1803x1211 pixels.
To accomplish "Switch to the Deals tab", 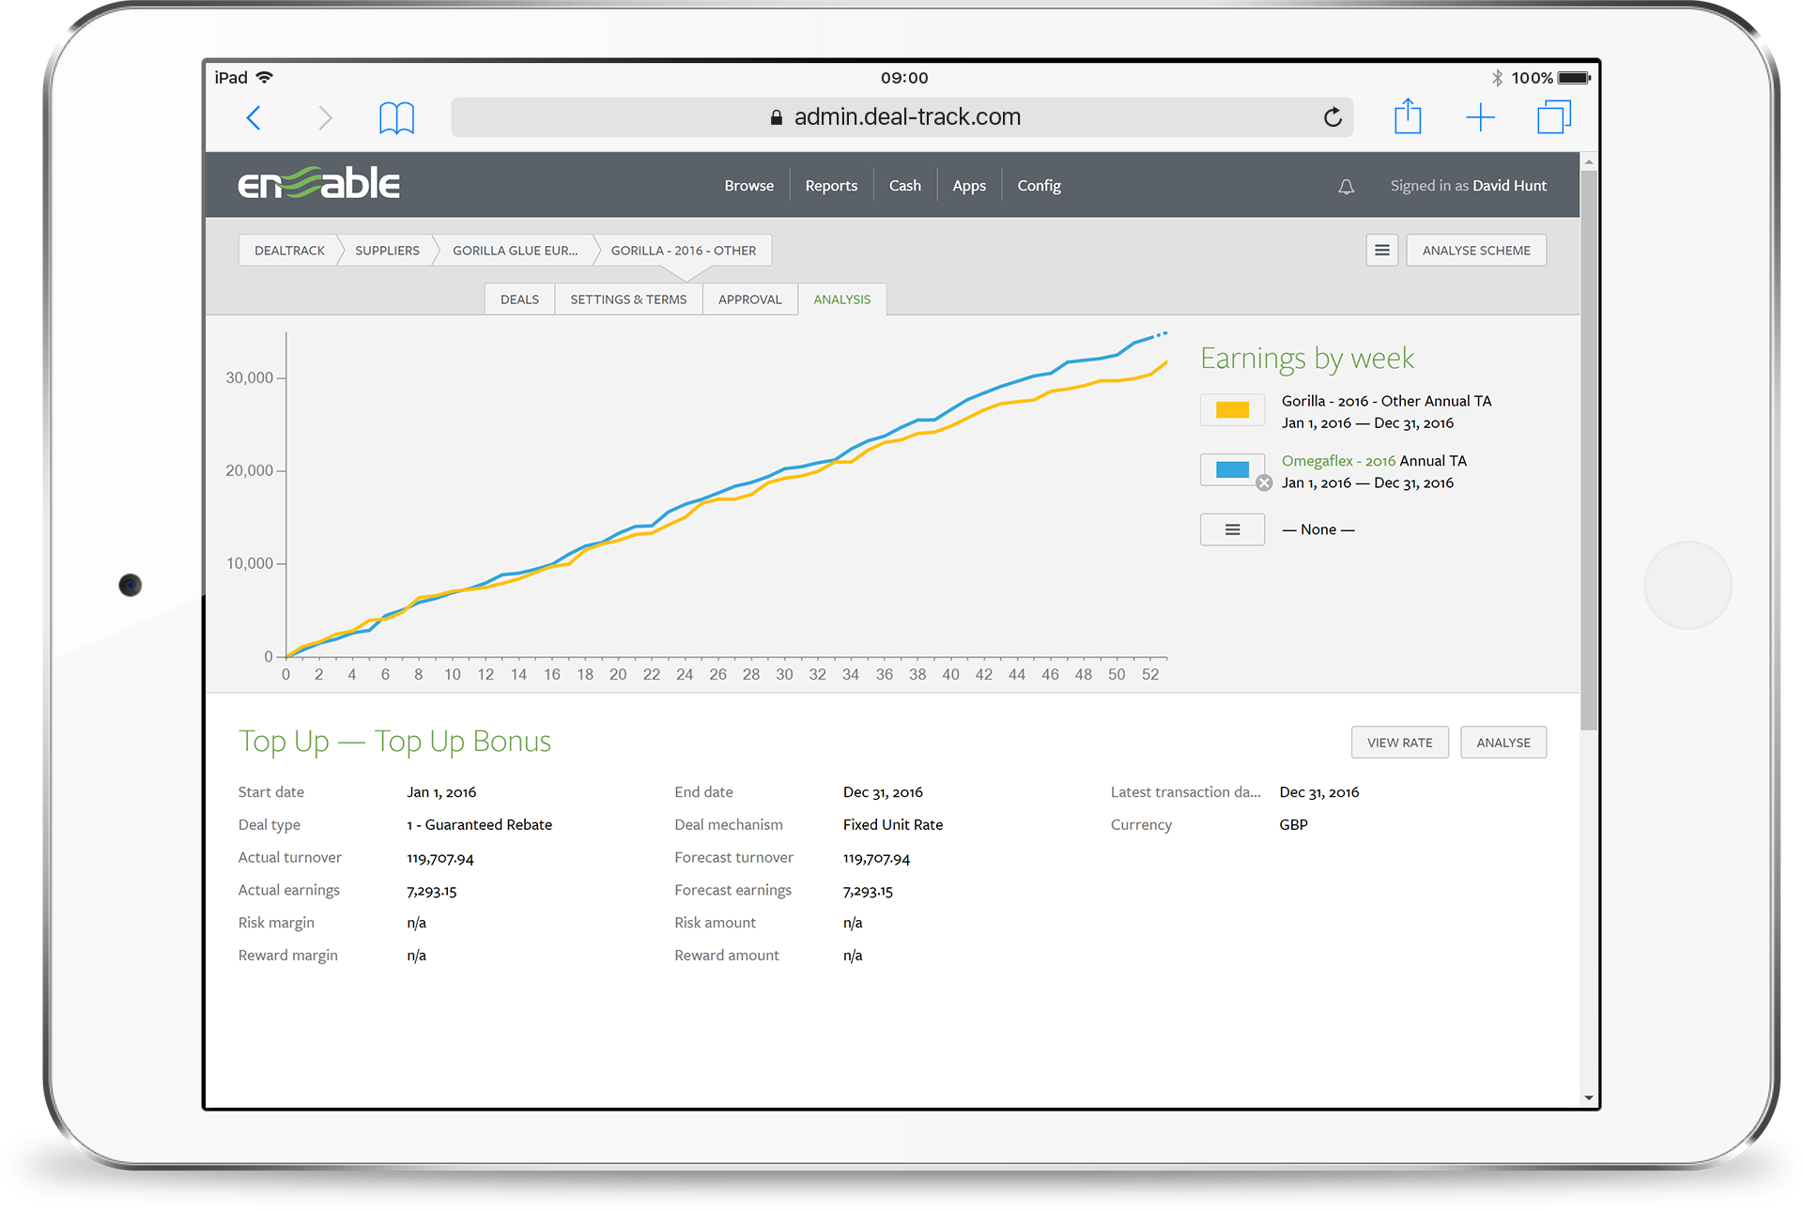I will 519,299.
